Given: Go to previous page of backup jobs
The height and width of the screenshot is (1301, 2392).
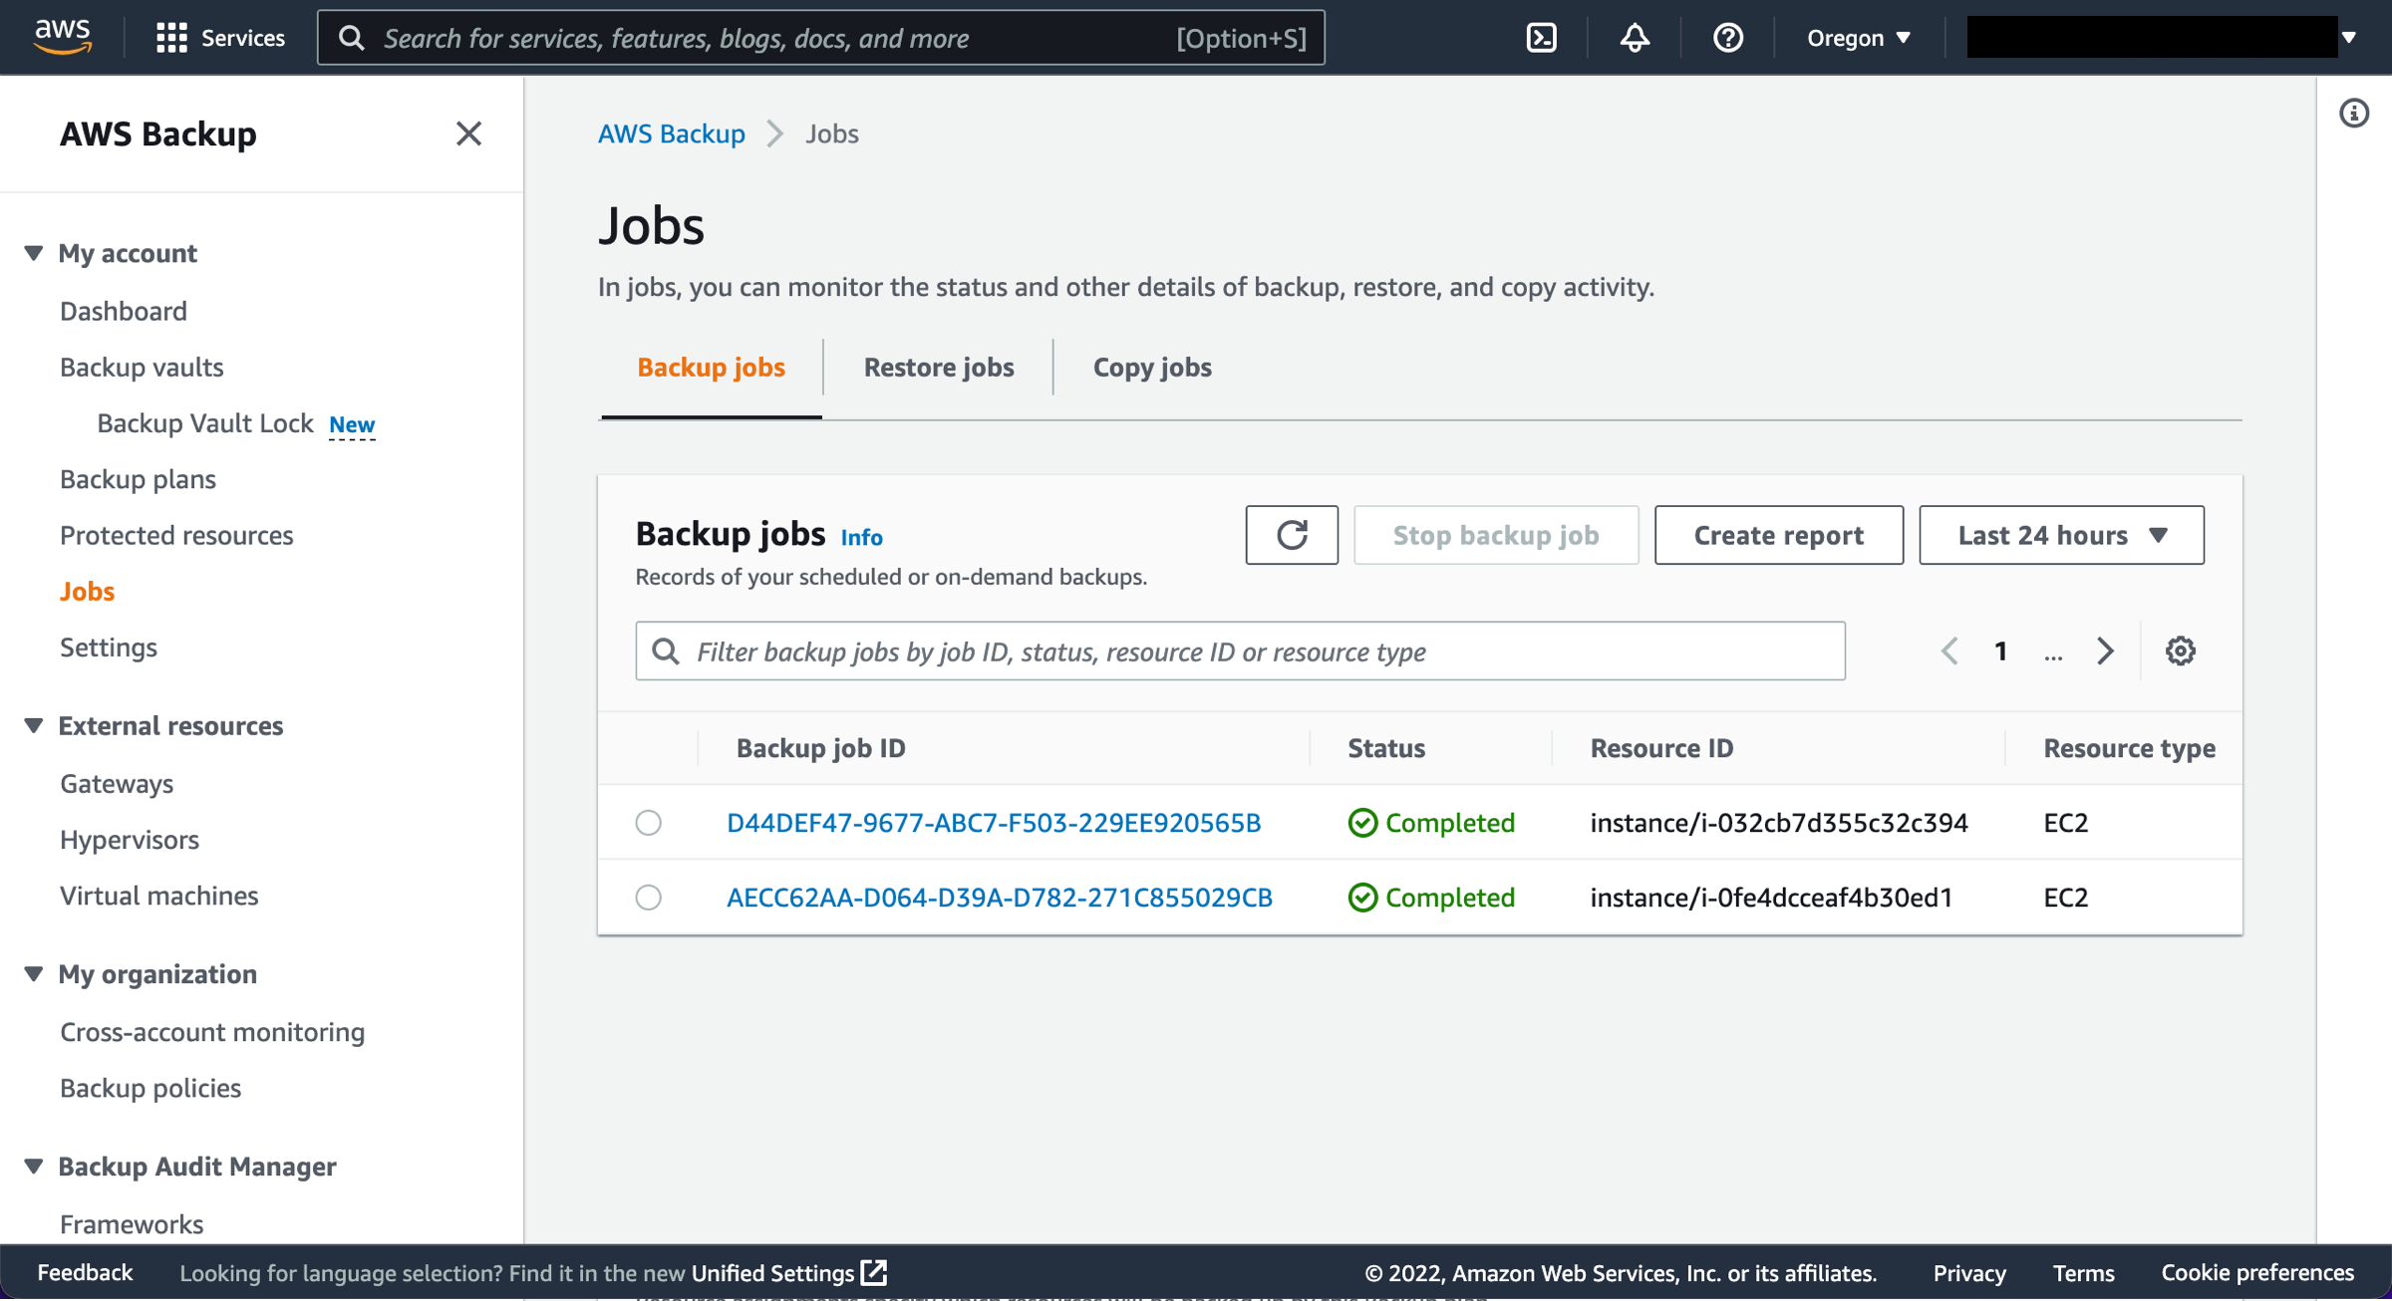Looking at the screenshot, I should [x=1949, y=650].
